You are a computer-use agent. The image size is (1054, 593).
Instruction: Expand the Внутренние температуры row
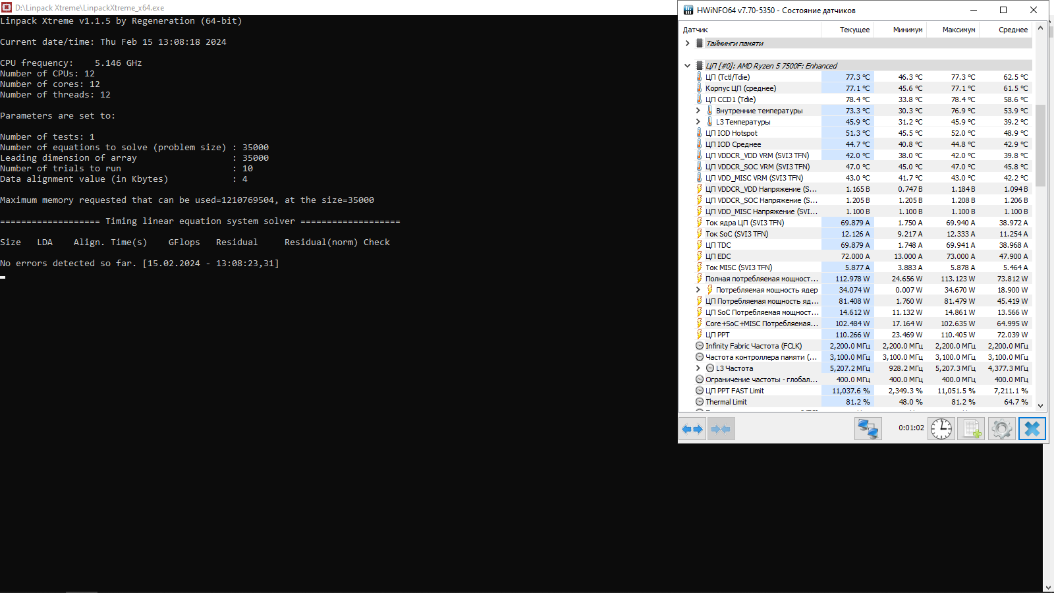[x=698, y=111]
